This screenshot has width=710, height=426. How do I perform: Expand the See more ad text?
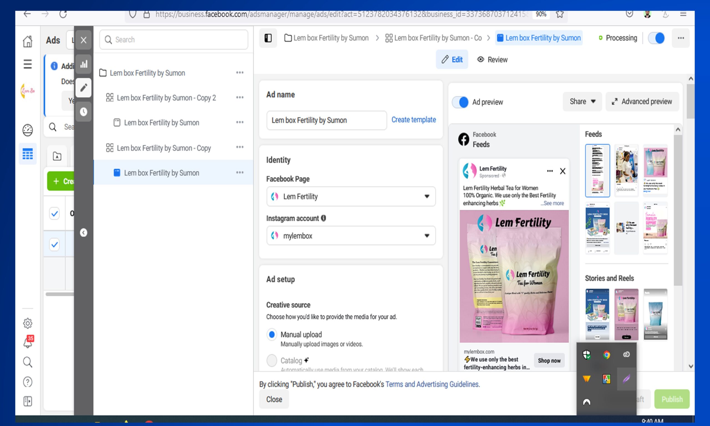click(x=552, y=203)
